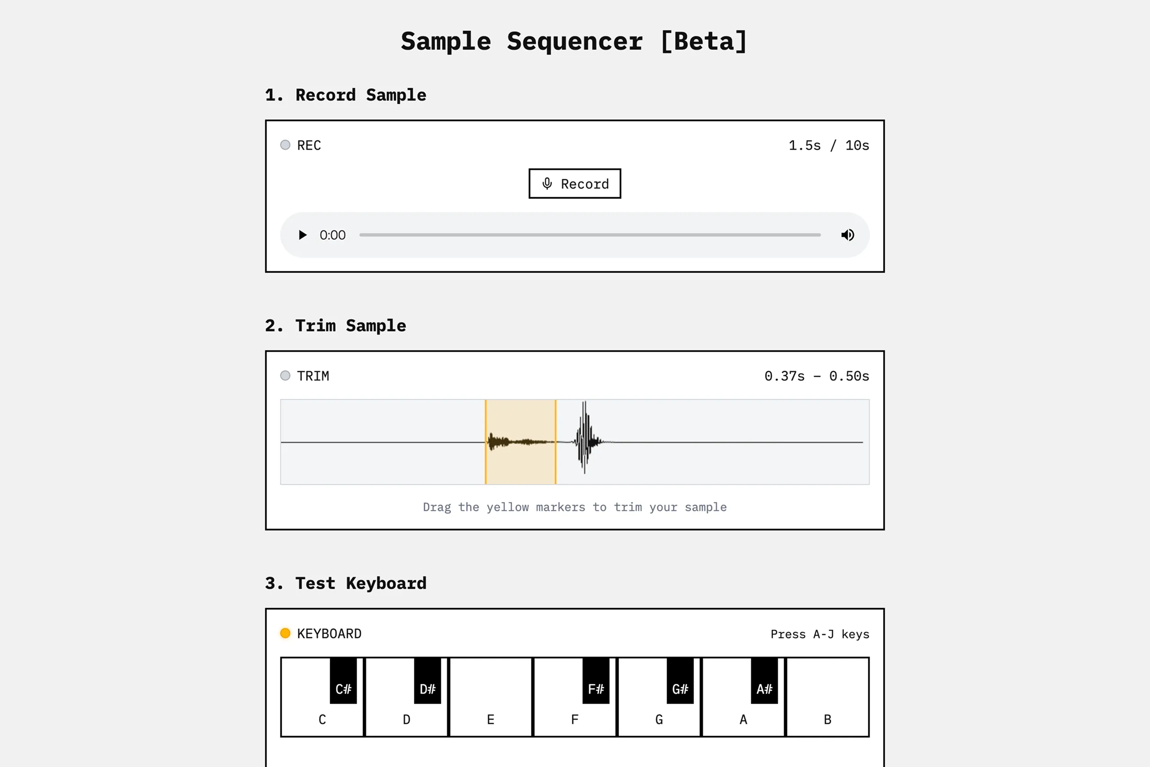
Task: Click the yellow KEYBOARD status indicator
Action: pyautogui.click(x=285, y=634)
